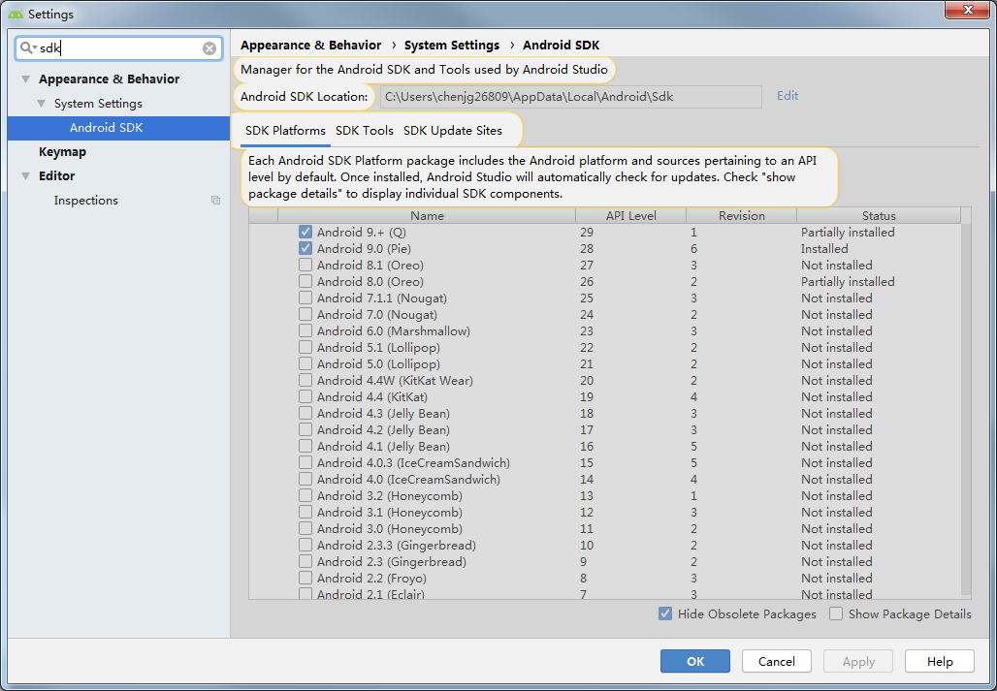Screen dimensions: 997x691
Task: Click the Cancel button
Action: [777, 661]
